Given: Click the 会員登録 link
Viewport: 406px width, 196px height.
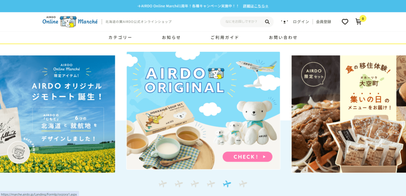Looking at the screenshot, I should [x=324, y=22].
